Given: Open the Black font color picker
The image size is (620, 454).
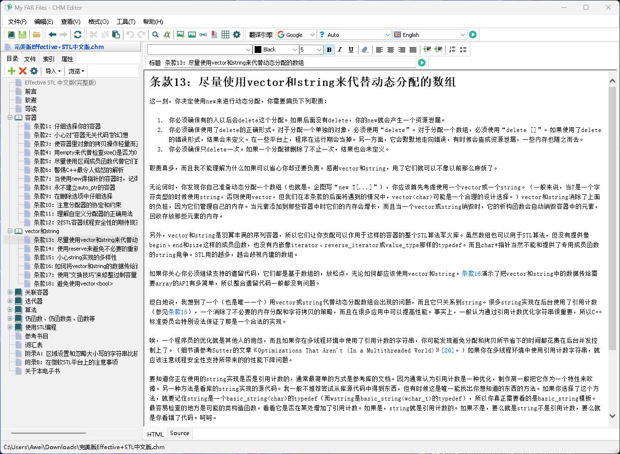Looking at the screenshot, I should [x=276, y=50].
